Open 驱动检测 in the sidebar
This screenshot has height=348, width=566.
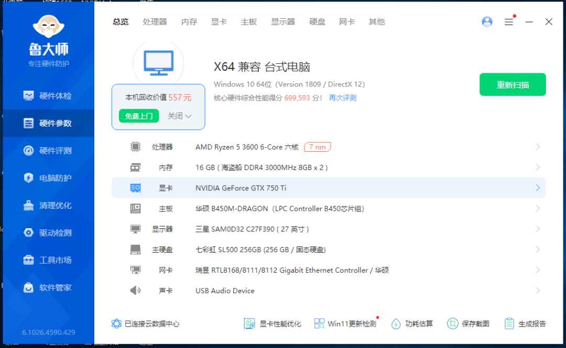(48, 233)
